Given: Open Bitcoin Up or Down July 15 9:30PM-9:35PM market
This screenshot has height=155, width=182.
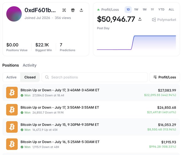Looking at the screenshot, I should pos(60,125).
